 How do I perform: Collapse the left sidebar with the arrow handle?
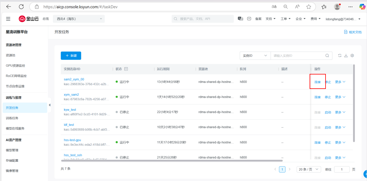click(50, 105)
